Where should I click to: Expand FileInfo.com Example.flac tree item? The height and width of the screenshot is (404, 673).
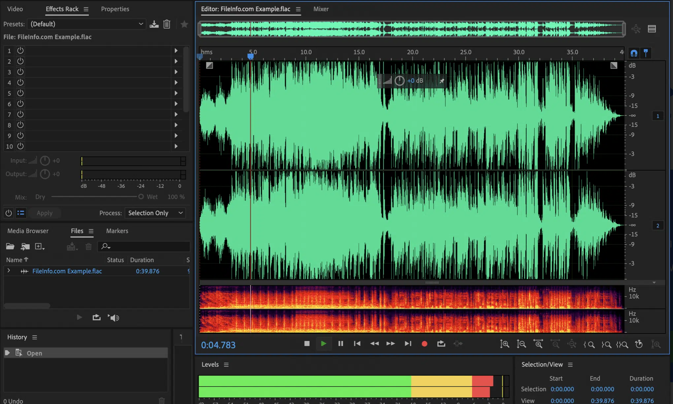pyautogui.click(x=9, y=271)
